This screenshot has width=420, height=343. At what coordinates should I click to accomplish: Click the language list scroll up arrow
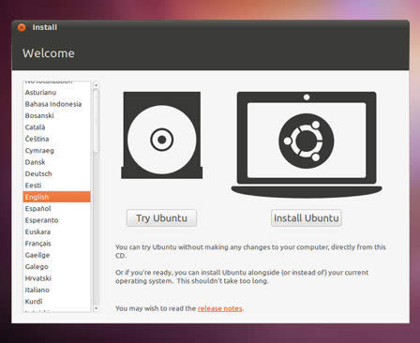click(96, 85)
